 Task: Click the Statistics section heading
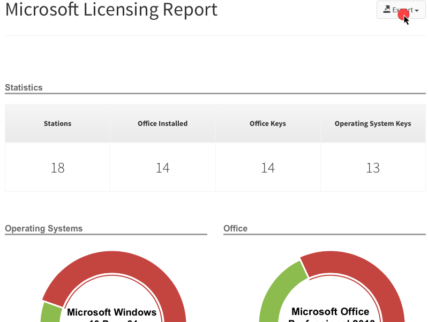24,87
